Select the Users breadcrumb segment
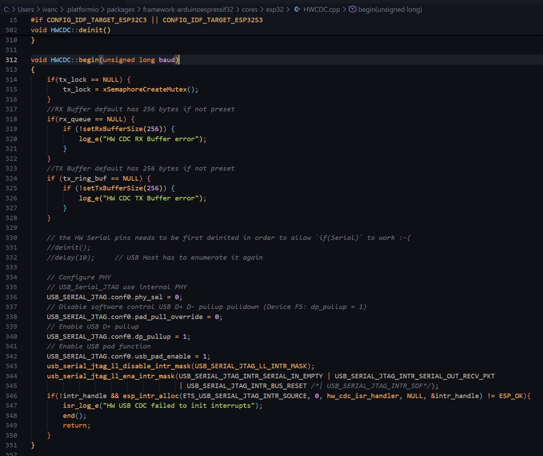 26,9
